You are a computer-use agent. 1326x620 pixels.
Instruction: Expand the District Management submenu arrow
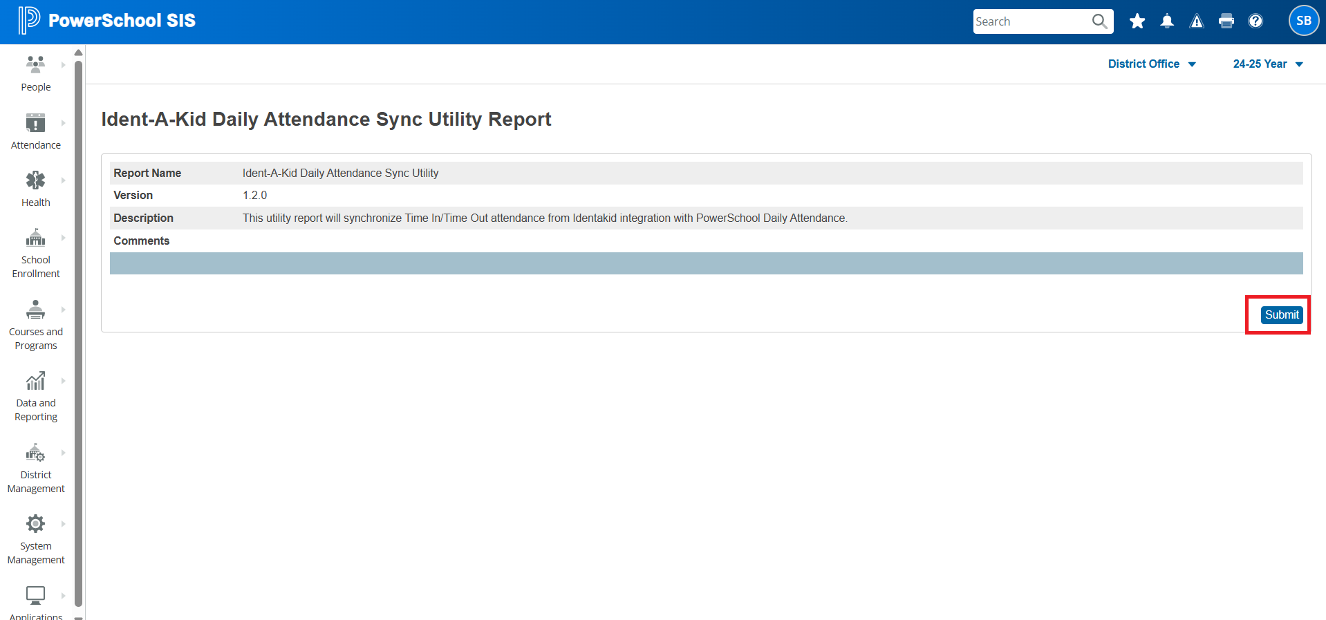click(63, 453)
